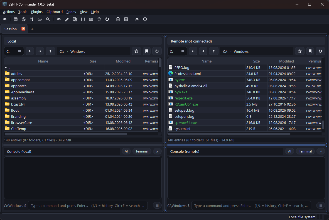
Task: Click the transfer up-down arrows icon
Action: [32, 19]
